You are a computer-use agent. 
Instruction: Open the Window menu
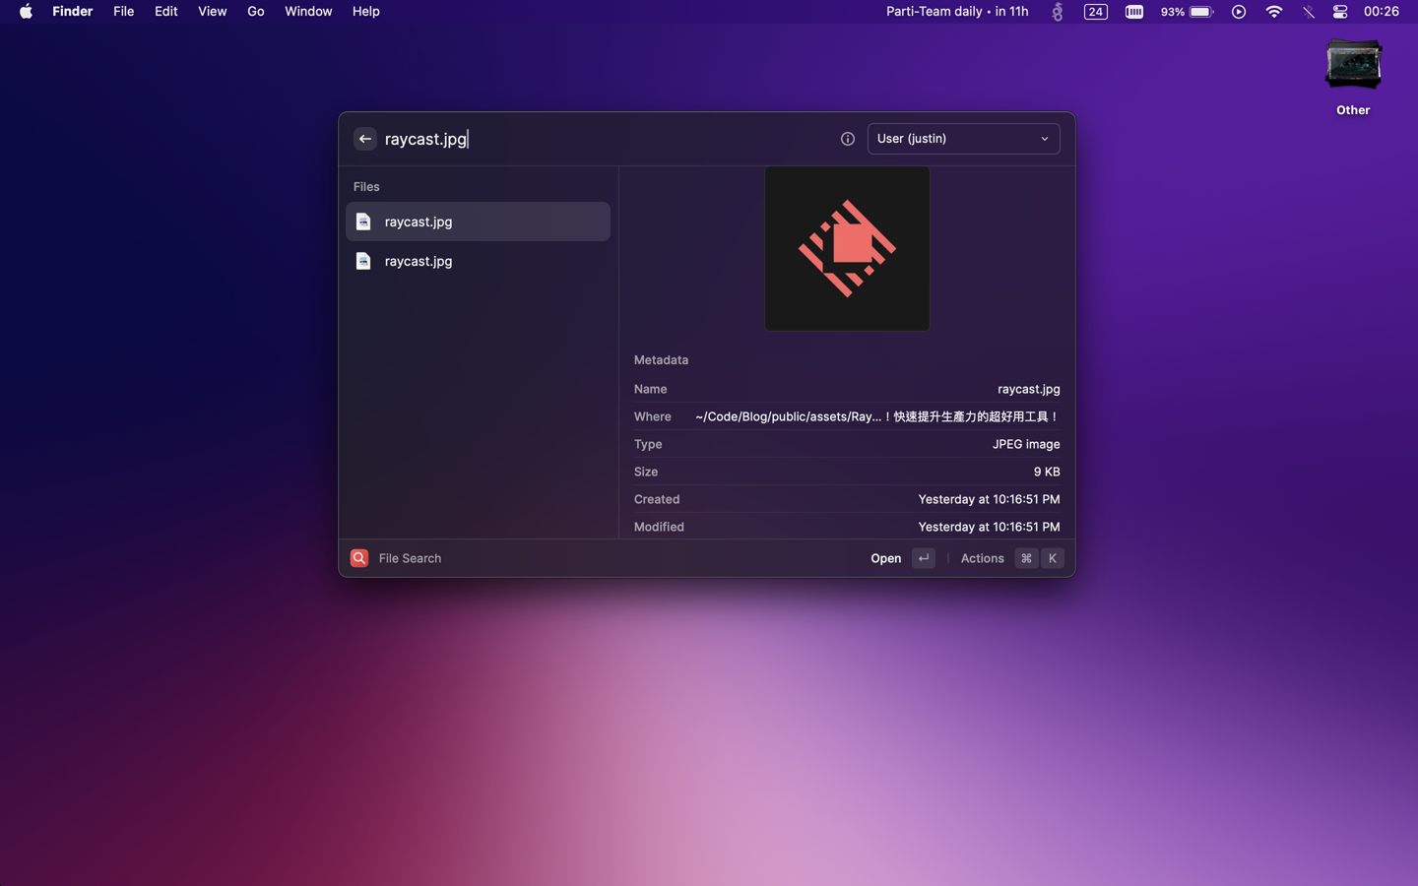[308, 12]
